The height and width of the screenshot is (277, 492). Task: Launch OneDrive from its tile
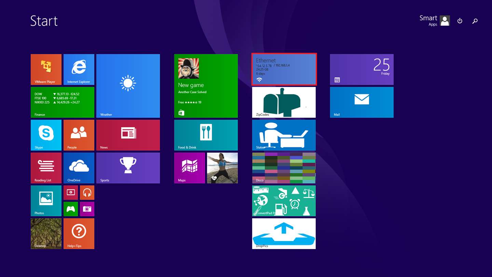tap(79, 168)
